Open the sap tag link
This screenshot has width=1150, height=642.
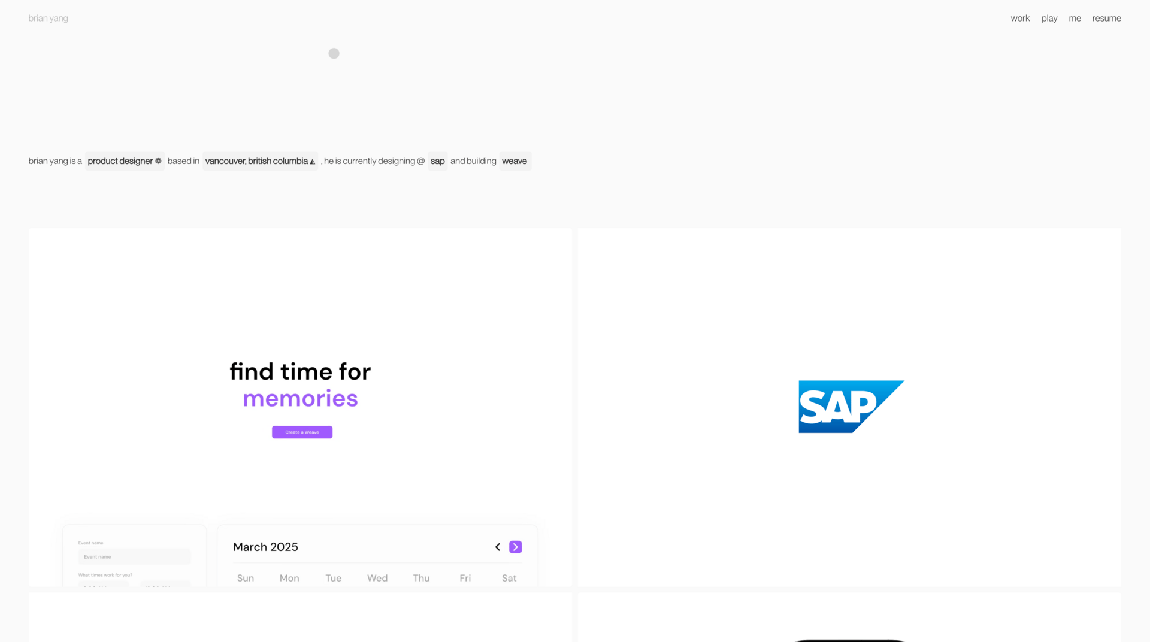(x=437, y=161)
